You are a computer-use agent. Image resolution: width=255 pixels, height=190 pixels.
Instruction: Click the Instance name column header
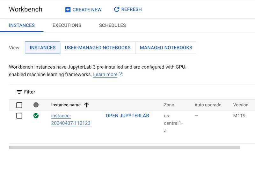[x=66, y=105]
